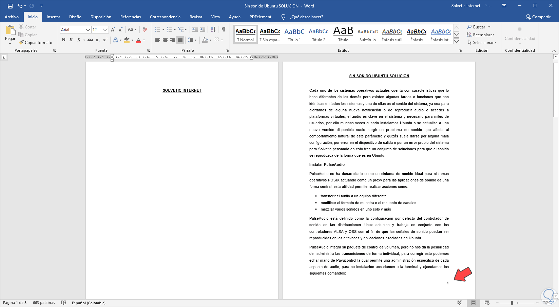
Task: Switch to the Diseño tab
Action: tap(75, 17)
